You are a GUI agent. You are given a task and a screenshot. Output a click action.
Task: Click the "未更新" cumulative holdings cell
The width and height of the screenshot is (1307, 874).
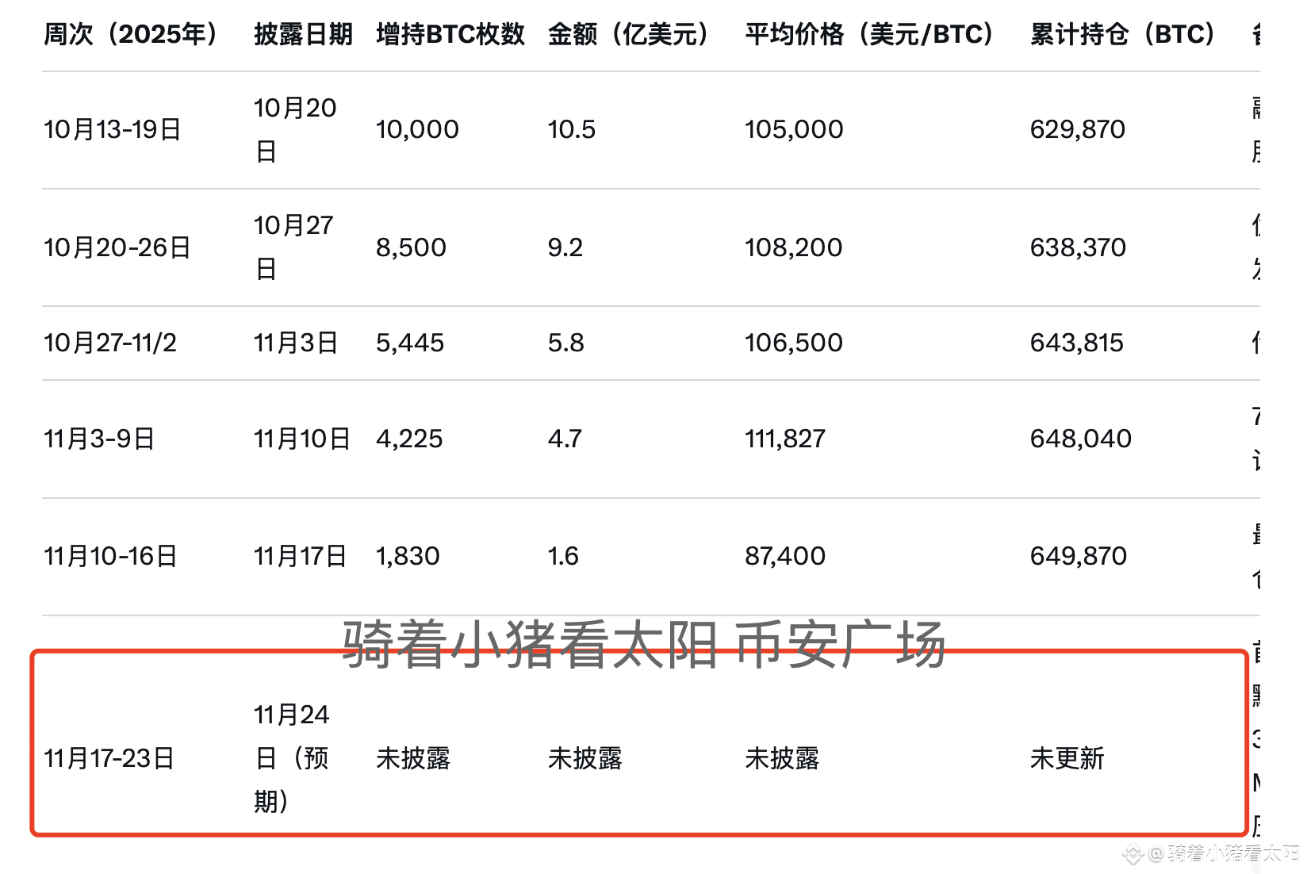pyautogui.click(x=1067, y=758)
